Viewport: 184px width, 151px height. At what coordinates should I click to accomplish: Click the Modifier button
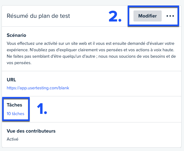pos(148,16)
